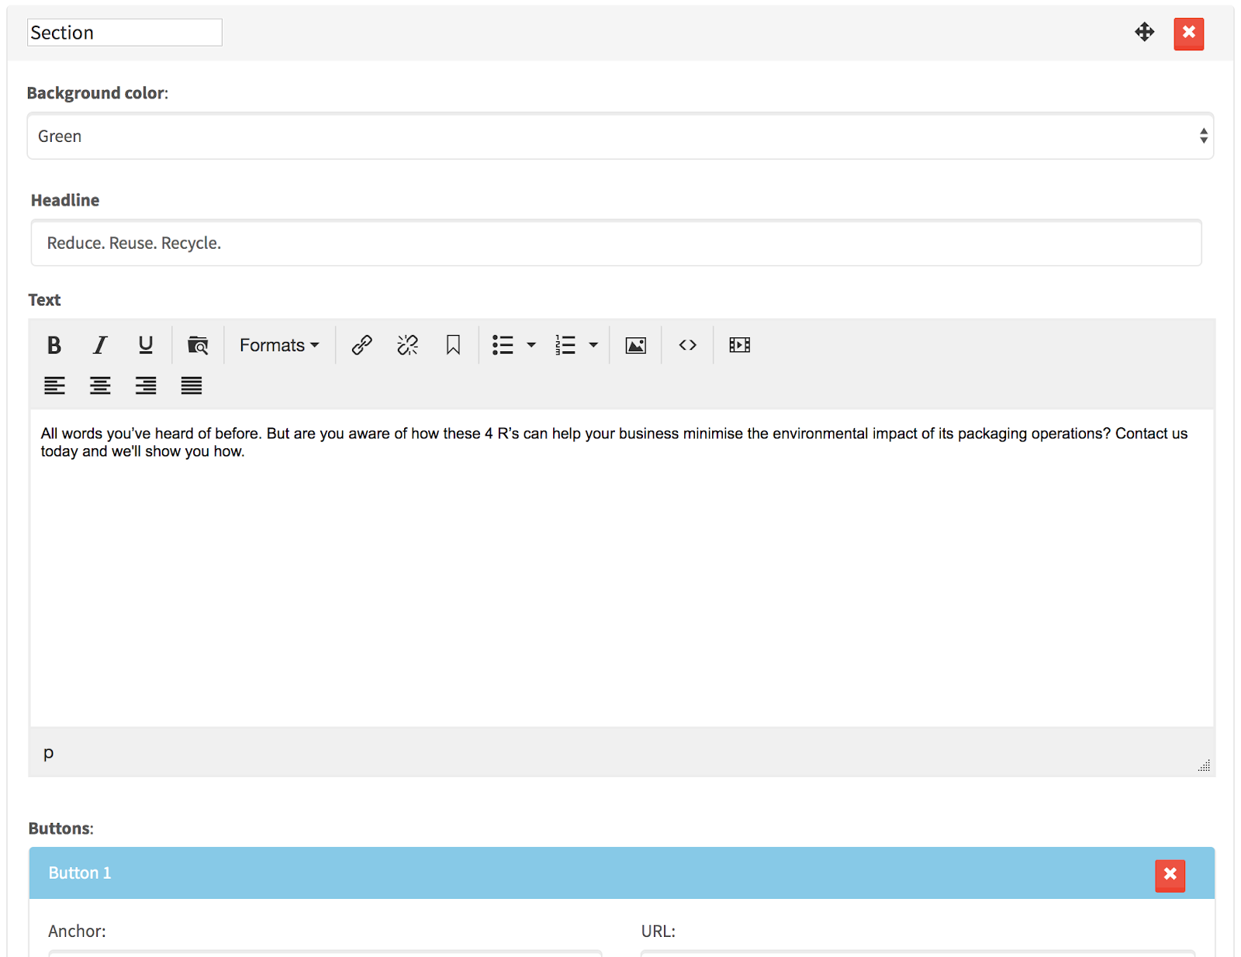
Task: Toggle bold formatting in the text editor
Action: [54, 344]
